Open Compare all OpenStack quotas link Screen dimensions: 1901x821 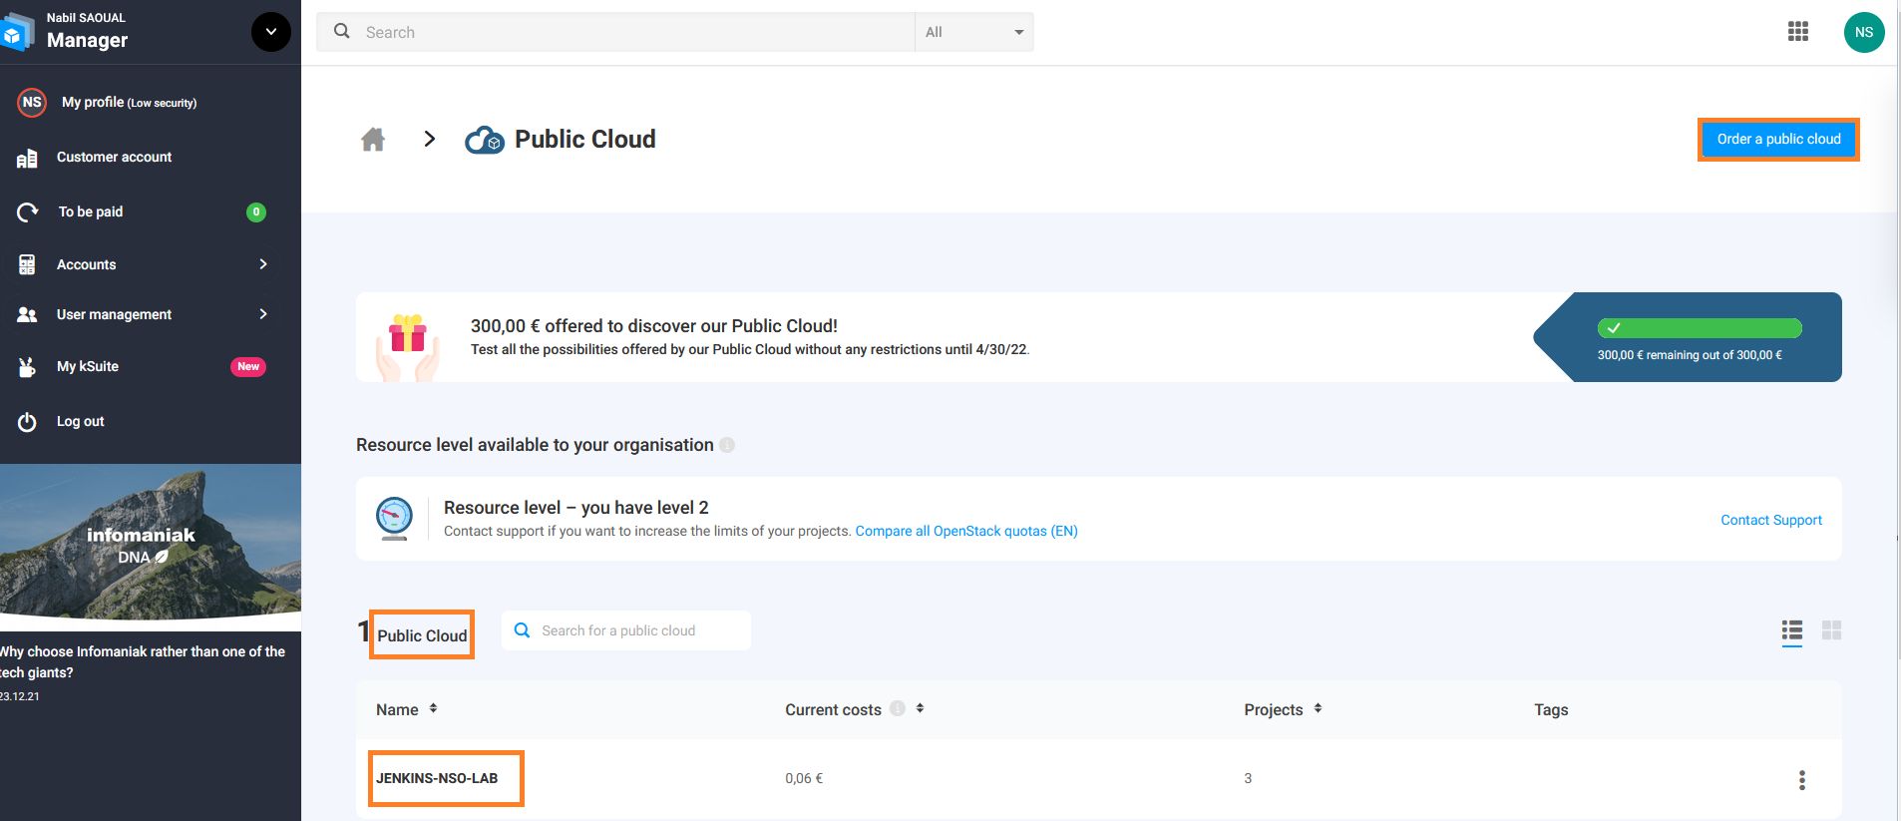tap(966, 531)
